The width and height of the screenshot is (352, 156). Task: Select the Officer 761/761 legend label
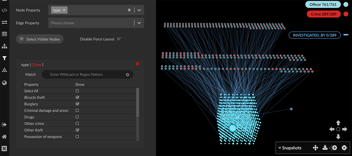(323, 5)
